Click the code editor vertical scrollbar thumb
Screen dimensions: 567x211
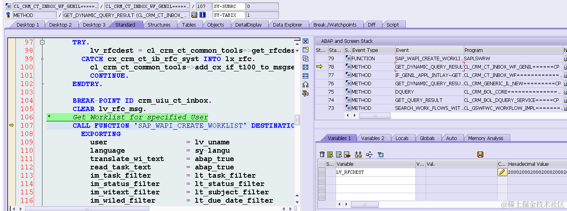[x=297, y=120]
